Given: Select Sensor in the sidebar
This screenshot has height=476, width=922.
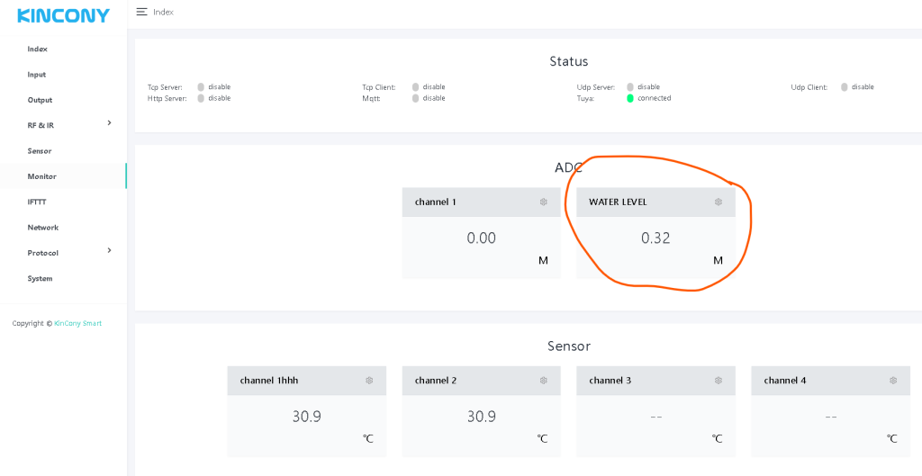Looking at the screenshot, I should coord(40,151).
